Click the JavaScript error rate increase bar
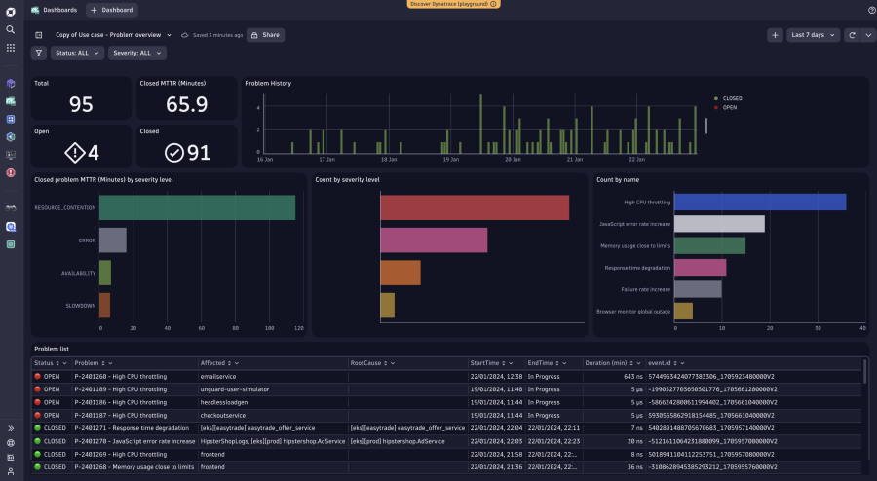This screenshot has width=877, height=481. [719, 224]
